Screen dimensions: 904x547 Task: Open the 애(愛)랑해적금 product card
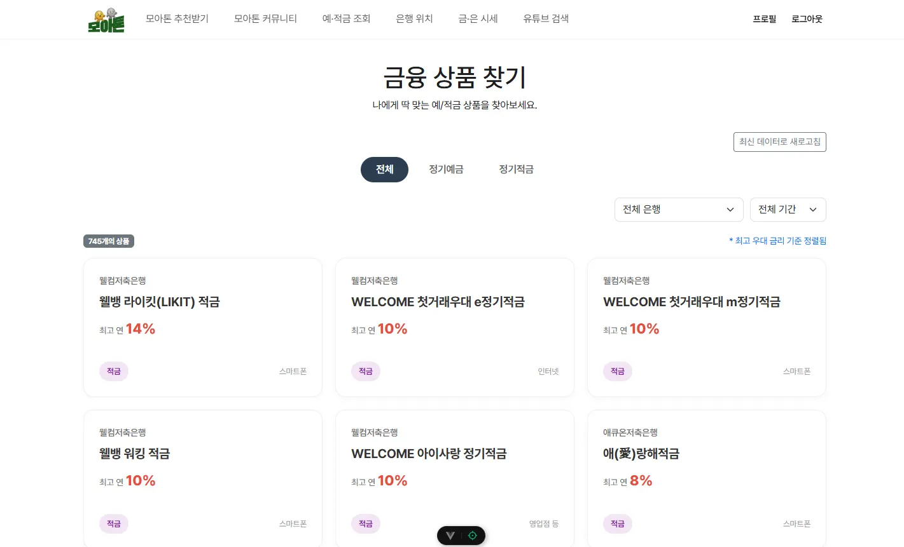[x=706, y=478]
